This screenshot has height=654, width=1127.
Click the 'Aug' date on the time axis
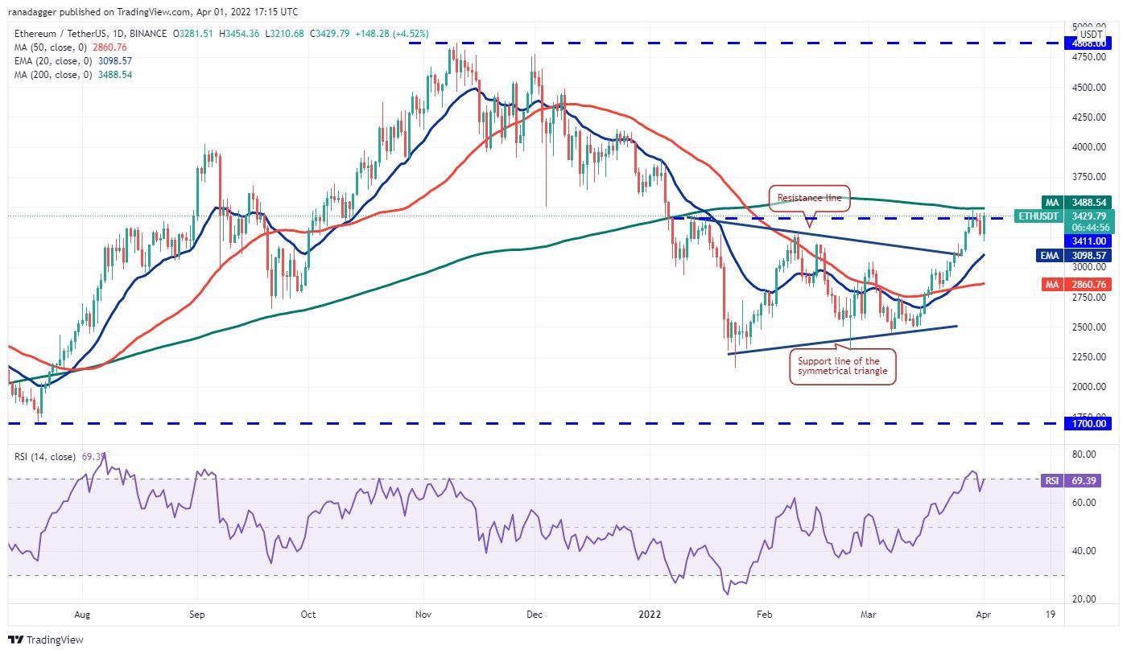[x=81, y=614]
